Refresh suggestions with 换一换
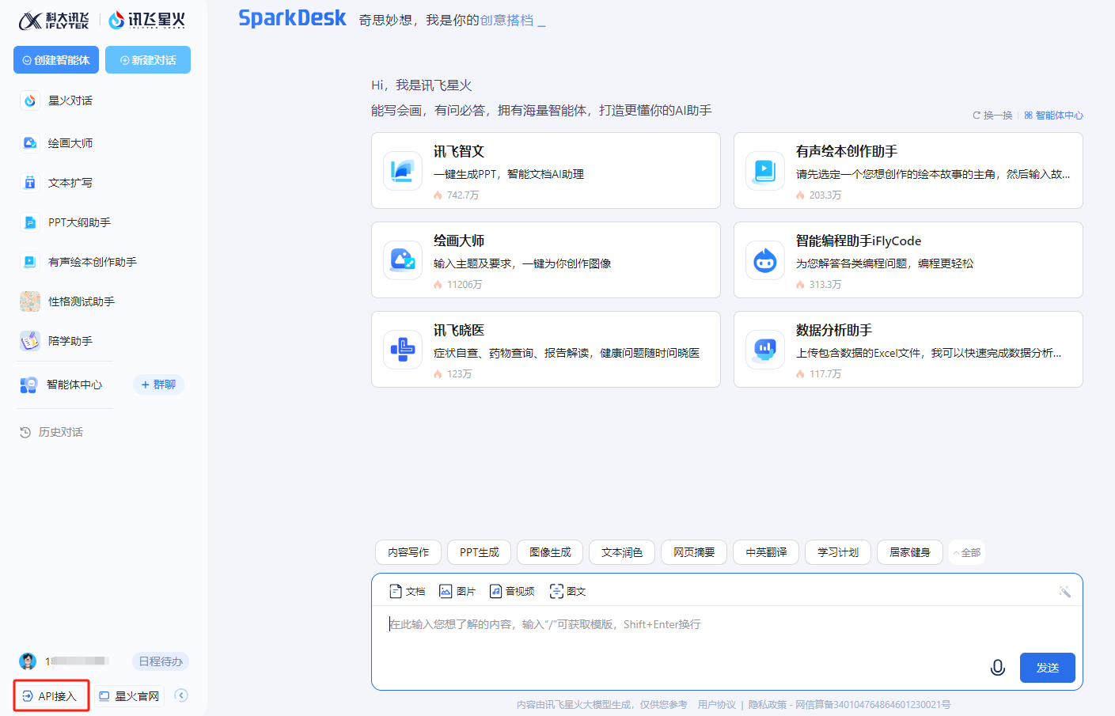Screen dimensions: 1115x716 coord(992,116)
